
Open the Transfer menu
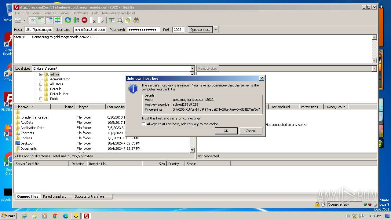49,13
